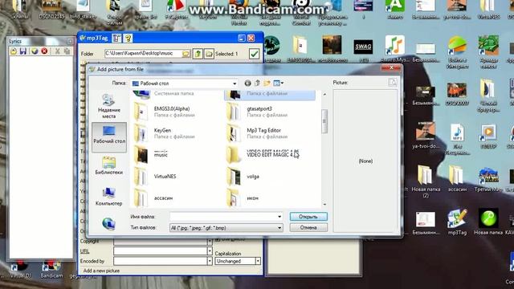Viewport: 514px width, 289px height.
Task: Select Компьютер in places sidebar
Action: point(109,197)
